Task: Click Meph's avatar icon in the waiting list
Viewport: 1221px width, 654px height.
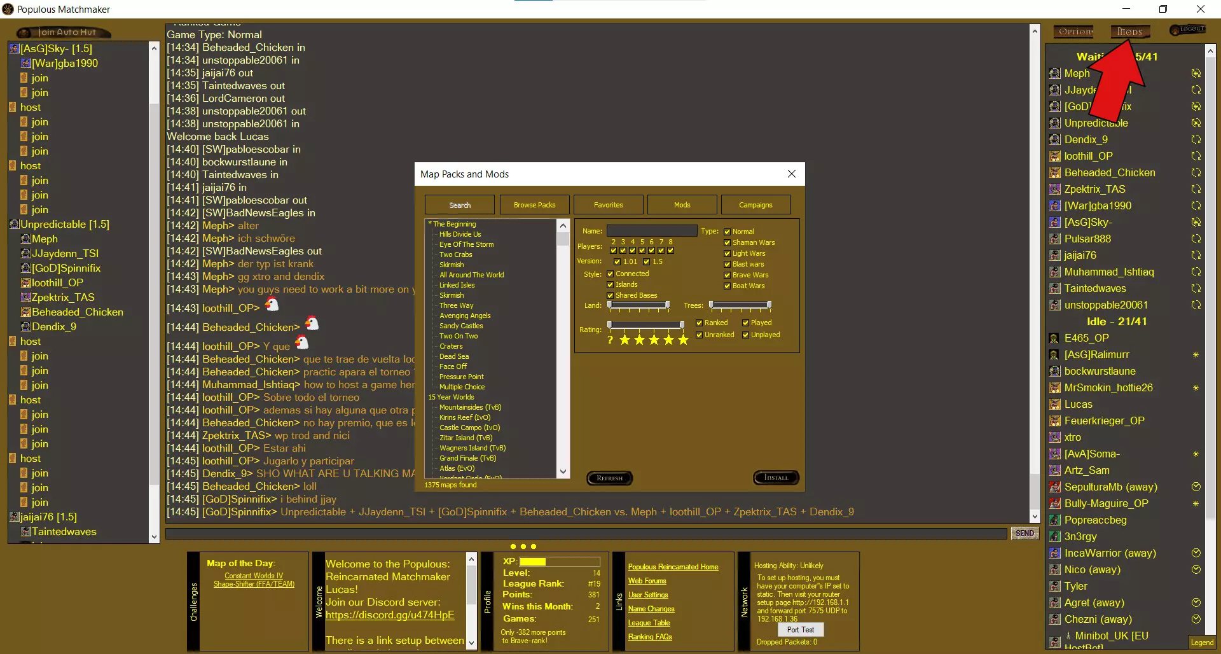Action: click(1054, 74)
